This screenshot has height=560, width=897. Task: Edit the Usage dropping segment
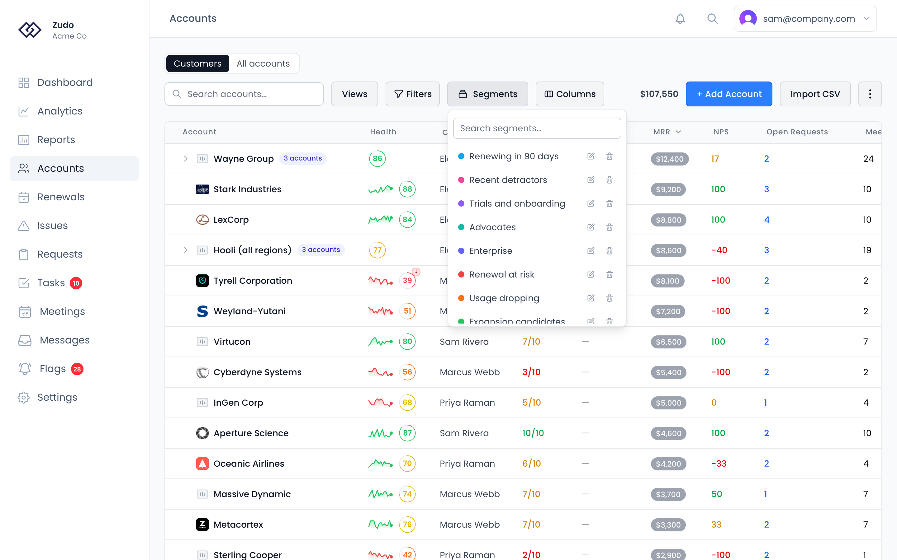coord(591,298)
